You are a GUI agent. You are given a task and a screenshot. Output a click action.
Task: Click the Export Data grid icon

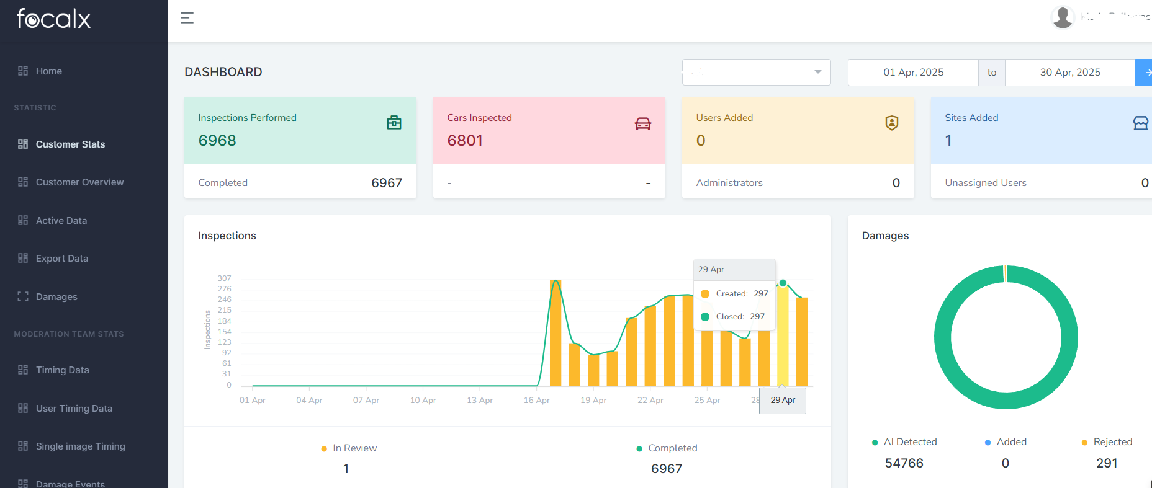click(23, 258)
